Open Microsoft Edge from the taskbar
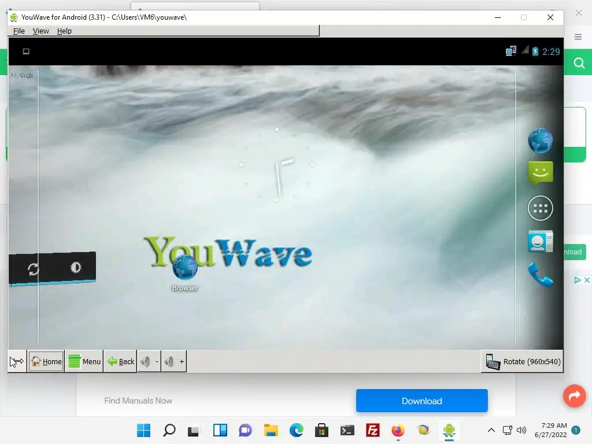This screenshot has width=592, height=444. coord(297,430)
